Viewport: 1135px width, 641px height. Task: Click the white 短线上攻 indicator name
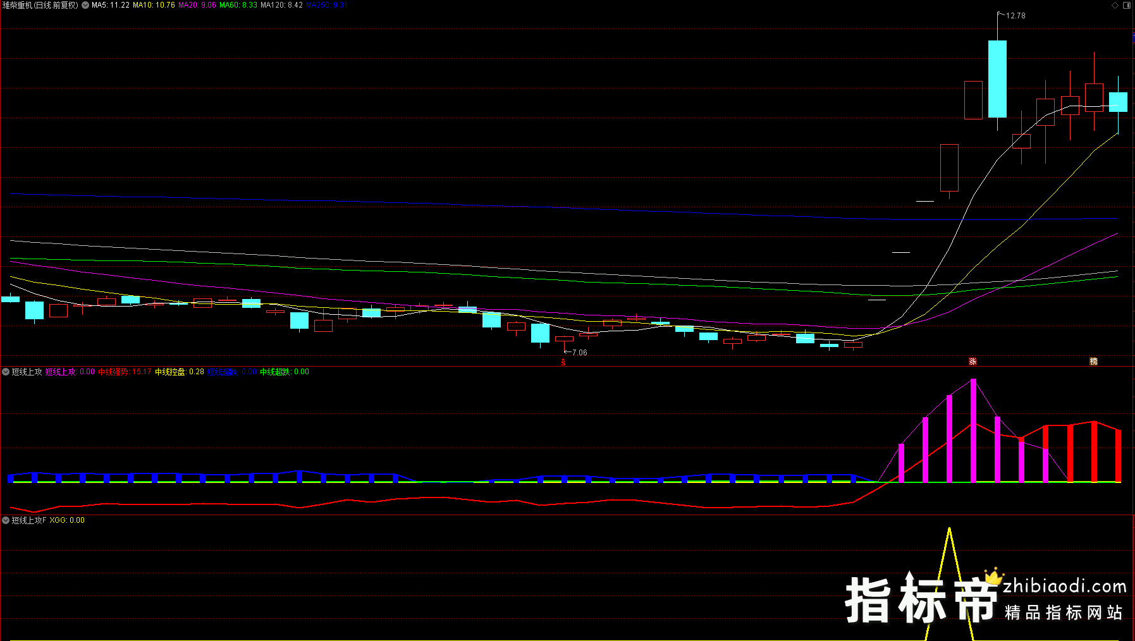coord(27,372)
